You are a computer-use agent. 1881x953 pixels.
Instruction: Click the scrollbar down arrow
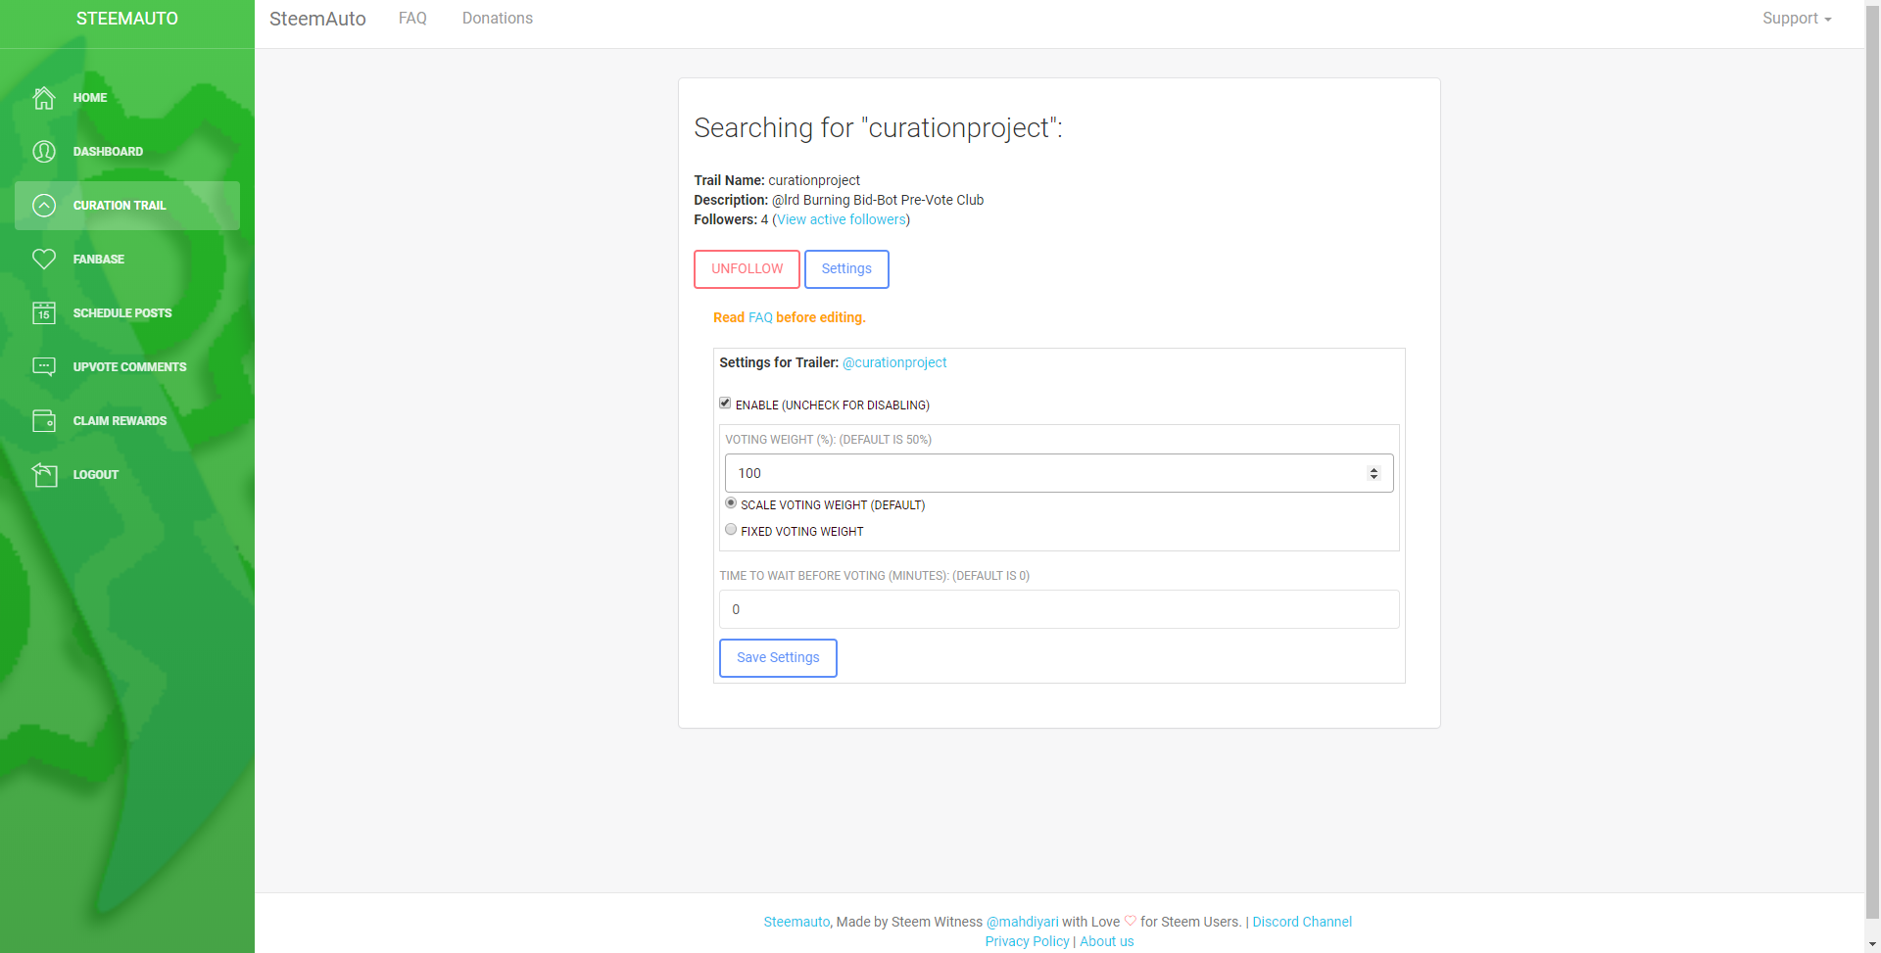1873,945
